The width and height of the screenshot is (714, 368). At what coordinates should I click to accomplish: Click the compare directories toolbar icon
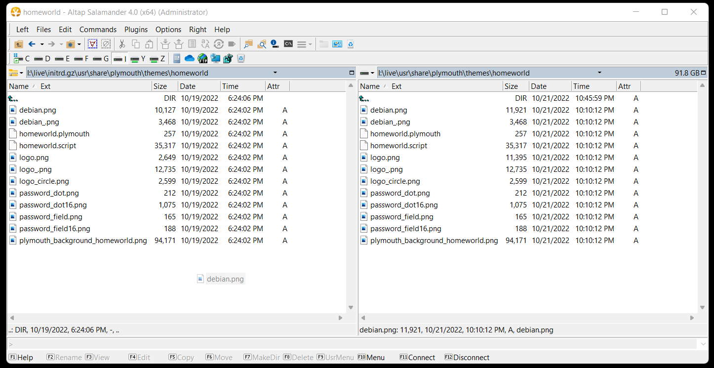(337, 44)
